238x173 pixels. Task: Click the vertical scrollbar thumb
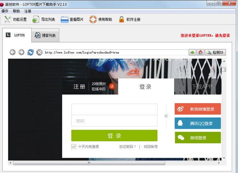pos(224,69)
